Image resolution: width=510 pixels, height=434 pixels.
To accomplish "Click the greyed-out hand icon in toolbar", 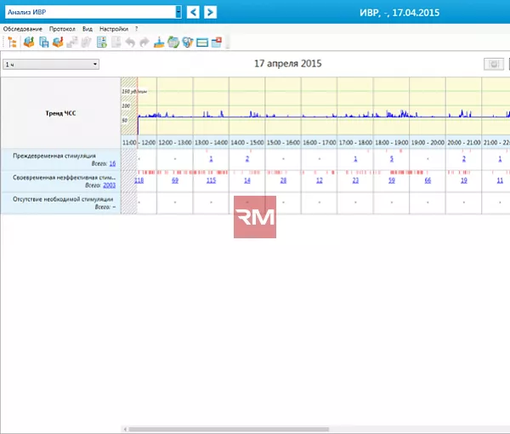I will click(87, 43).
